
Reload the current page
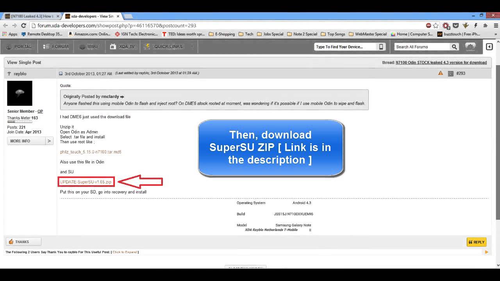pyautogui.click(x=23, y=25)
